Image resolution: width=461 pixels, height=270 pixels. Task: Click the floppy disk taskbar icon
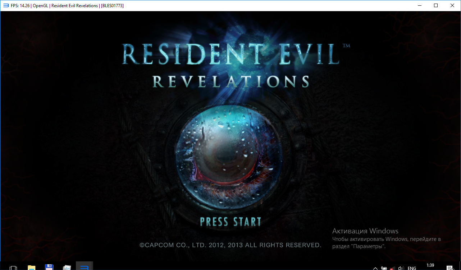pos(49,267)
